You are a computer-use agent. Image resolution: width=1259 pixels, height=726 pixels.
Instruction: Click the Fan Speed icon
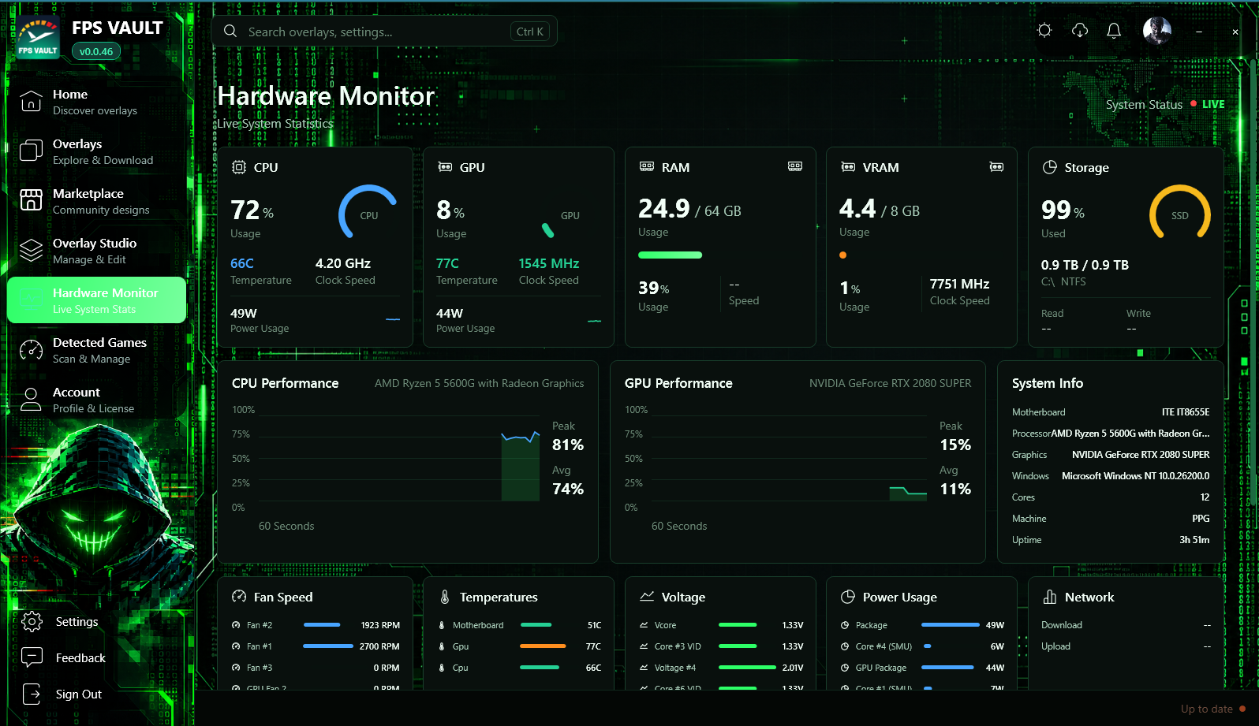(x=239, y=597)
